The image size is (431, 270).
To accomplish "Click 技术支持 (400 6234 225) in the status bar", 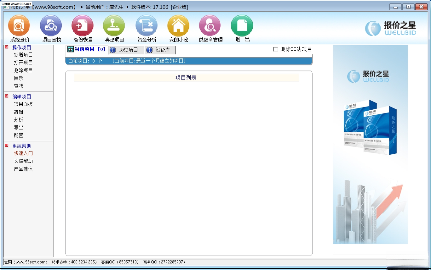I will [75, 262].
